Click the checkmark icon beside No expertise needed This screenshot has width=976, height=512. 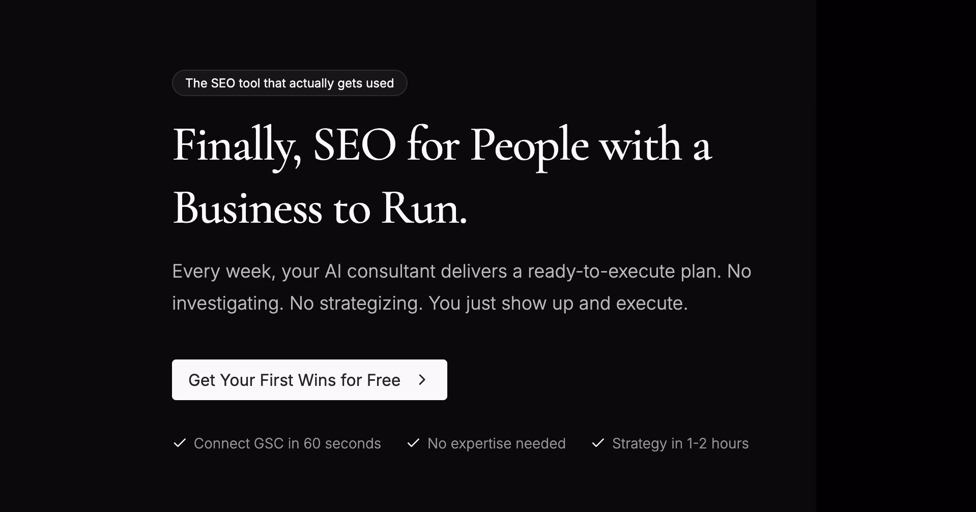click(x=413, y=443)
